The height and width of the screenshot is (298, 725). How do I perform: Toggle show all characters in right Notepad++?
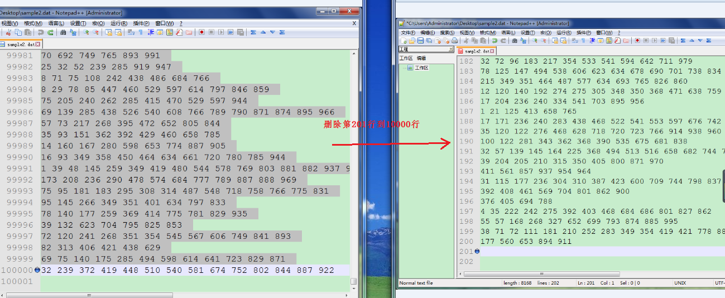583,40
